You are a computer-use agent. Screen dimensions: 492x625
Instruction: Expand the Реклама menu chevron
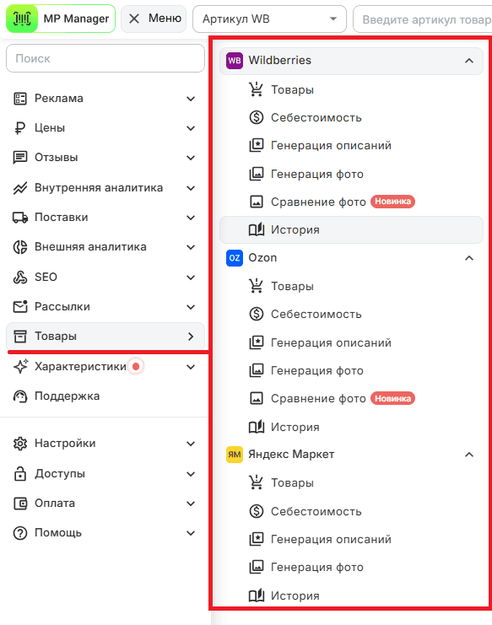coord(191,99)
